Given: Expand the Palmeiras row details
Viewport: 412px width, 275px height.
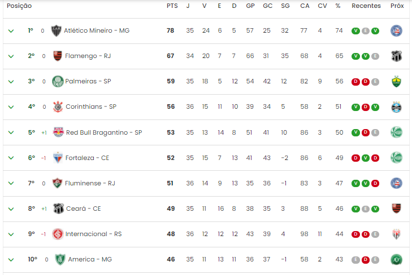Looking at the screenshot, I should [x=11, y=82].
